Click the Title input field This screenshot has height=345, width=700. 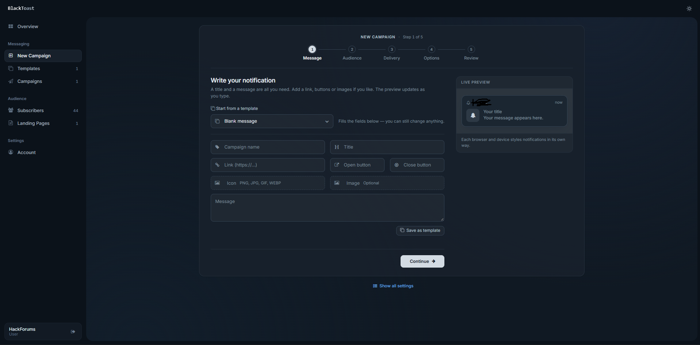click(x=387, y=147)
